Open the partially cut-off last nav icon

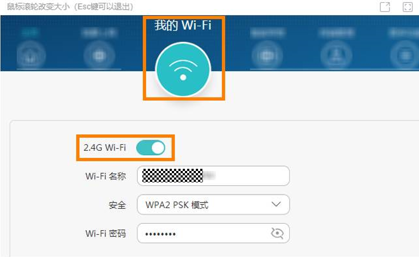tap(405, 56)
